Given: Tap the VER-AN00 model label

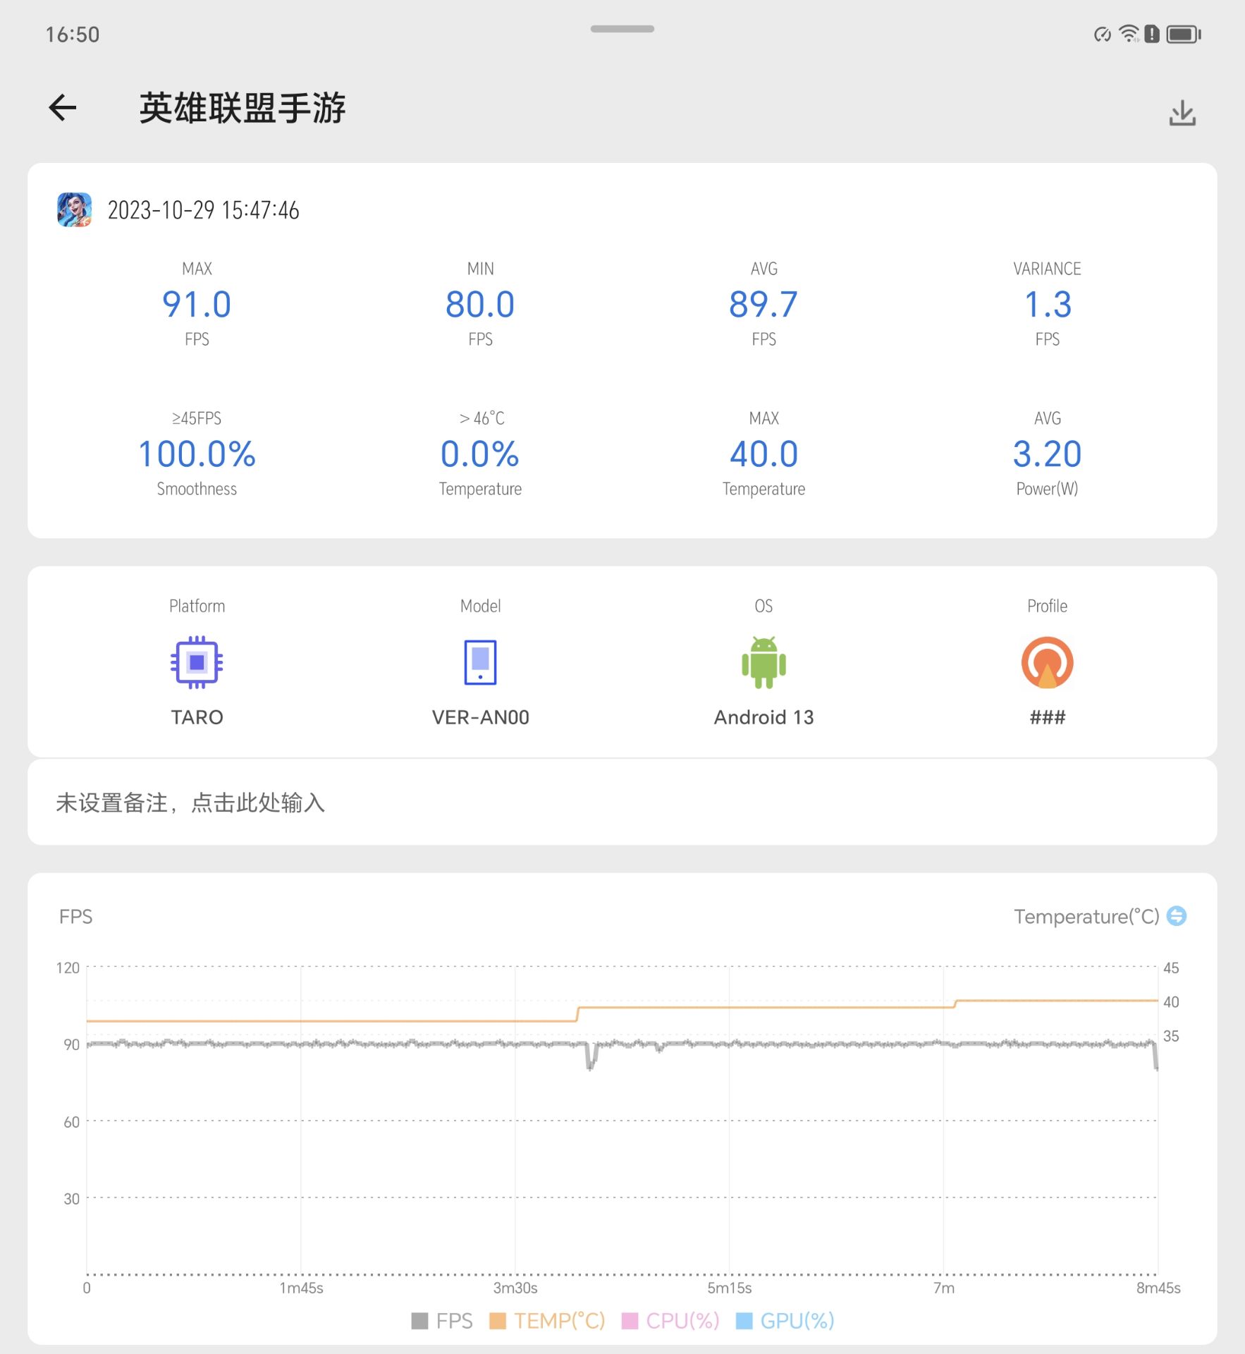Looking at the screenshot, I should (480, 717).
